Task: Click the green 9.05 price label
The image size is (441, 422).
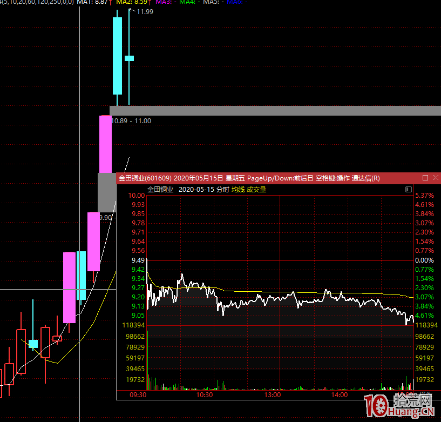Action: coord(138,316)
